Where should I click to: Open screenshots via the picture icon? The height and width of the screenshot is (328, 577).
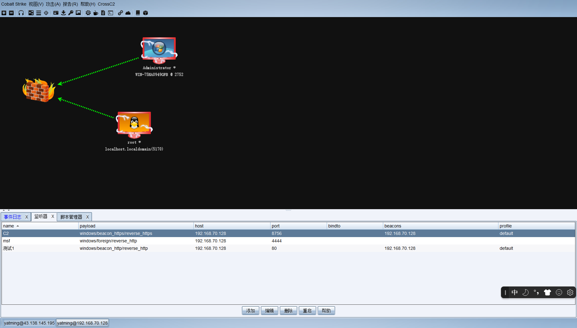click(x=78, y=13)
